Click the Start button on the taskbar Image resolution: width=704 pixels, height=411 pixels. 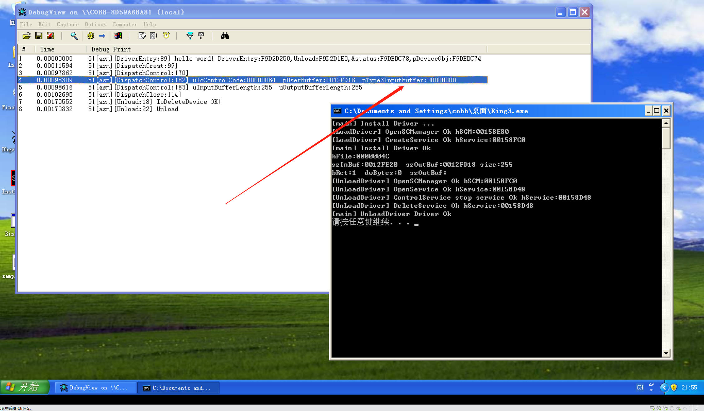[x=25, y=387]
